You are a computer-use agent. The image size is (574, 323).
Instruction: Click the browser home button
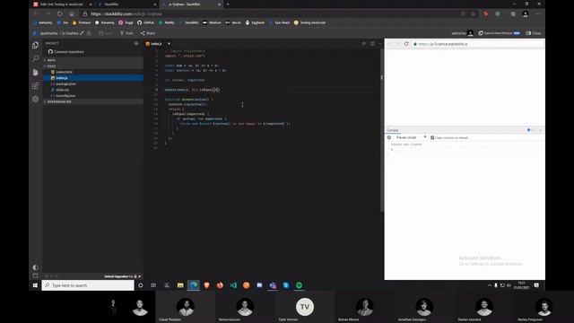click(72, 13)
